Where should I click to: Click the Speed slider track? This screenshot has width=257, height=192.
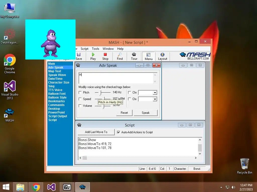103,99
